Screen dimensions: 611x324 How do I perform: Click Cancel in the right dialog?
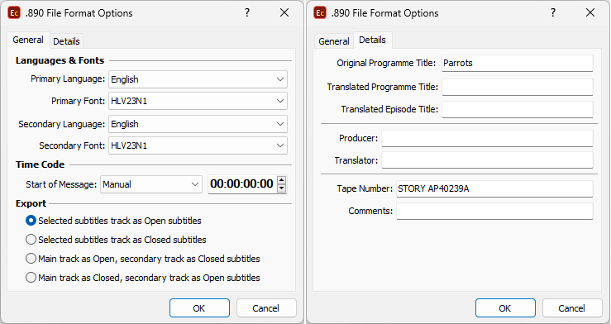pos(572,308)
